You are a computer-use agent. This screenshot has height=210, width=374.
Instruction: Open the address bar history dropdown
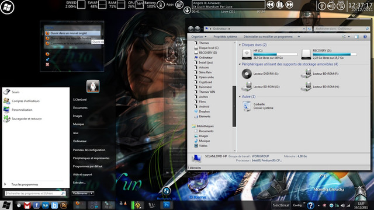[304, 29]
